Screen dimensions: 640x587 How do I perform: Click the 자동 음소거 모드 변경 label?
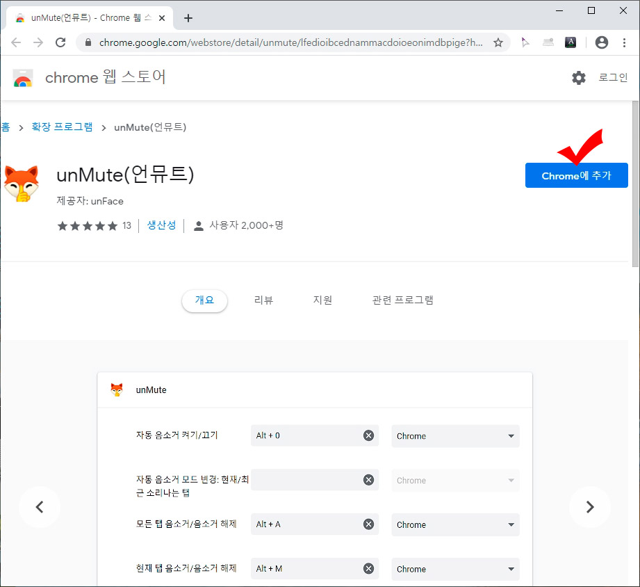tap(192, 486)
